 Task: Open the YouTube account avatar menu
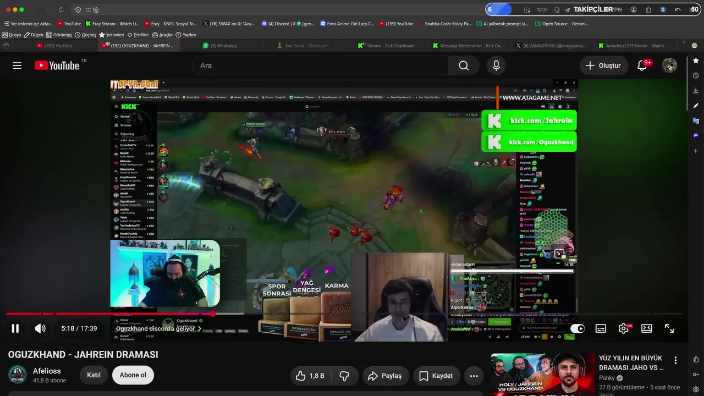point(669,65)
